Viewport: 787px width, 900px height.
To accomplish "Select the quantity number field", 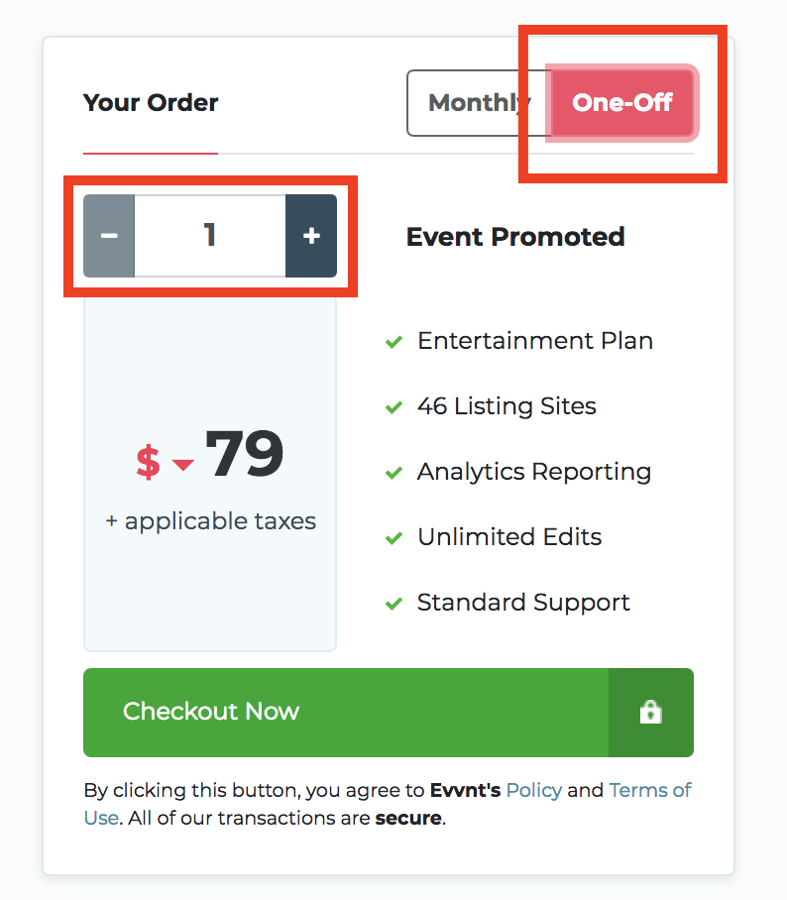I will point(210,236).
